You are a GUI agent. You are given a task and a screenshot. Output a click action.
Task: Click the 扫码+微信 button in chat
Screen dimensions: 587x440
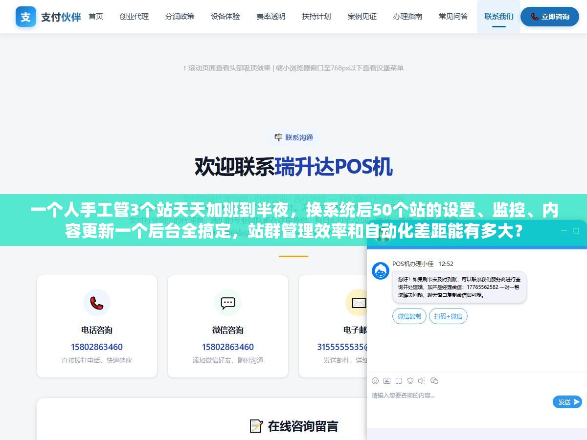[x=449, y=316]
